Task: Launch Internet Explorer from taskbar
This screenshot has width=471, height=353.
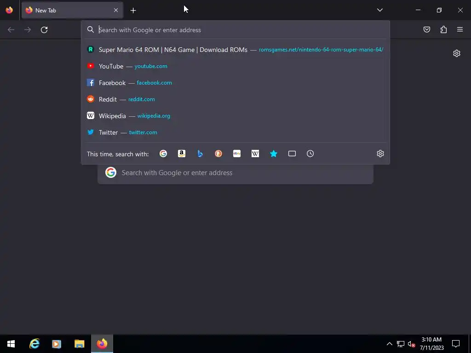Action: pos(34,344)
